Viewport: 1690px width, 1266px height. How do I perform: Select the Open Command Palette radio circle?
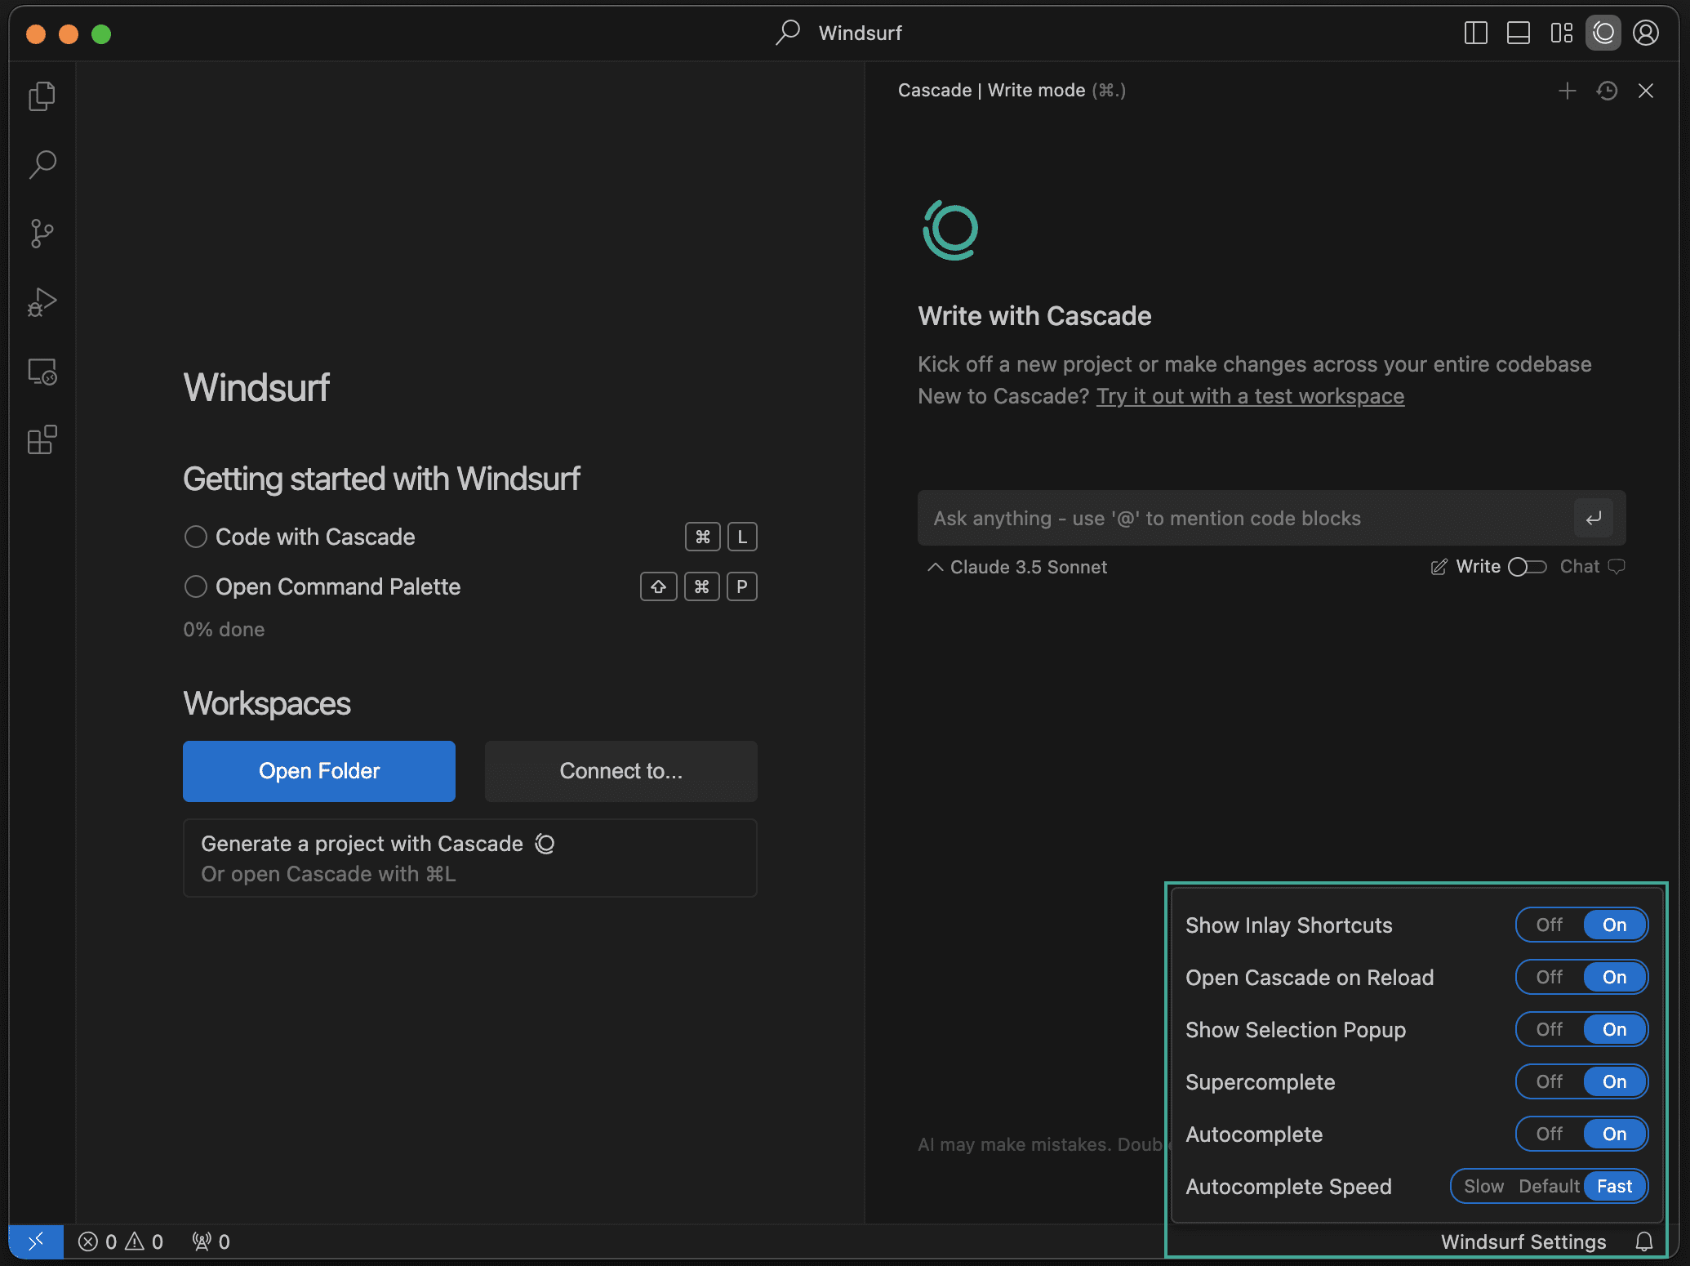click(195, 586)
